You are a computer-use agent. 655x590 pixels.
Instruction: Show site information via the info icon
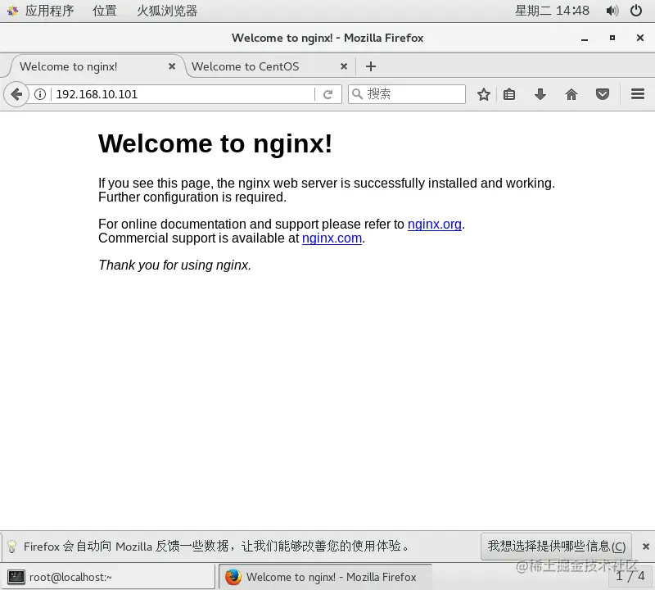click(40, 94)
